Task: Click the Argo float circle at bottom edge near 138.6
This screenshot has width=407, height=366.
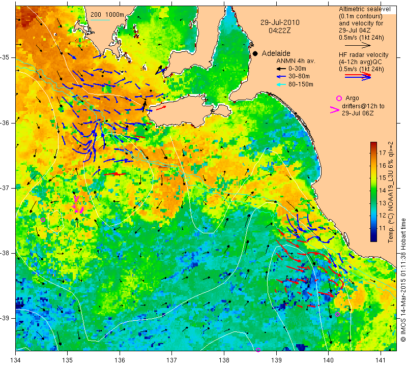Action: (x=258, y=350)
